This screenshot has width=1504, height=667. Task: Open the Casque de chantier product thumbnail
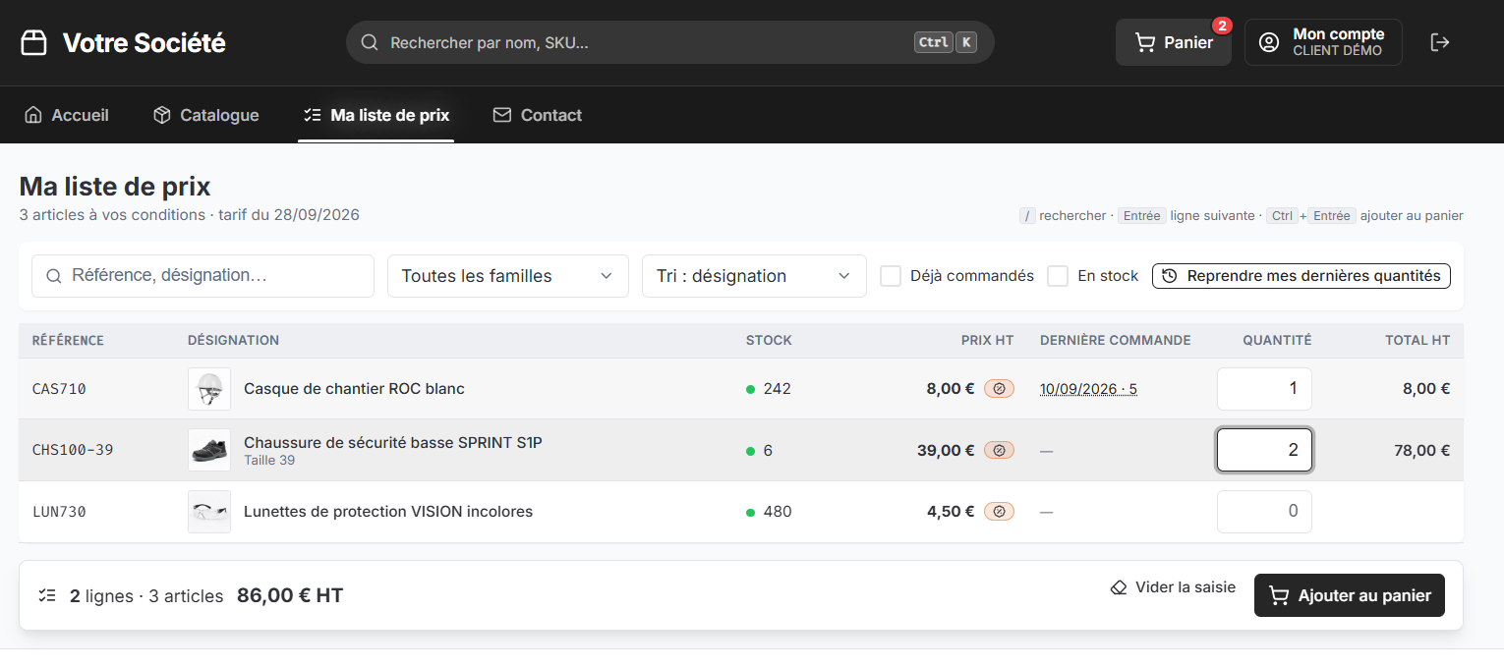point(209,389)
